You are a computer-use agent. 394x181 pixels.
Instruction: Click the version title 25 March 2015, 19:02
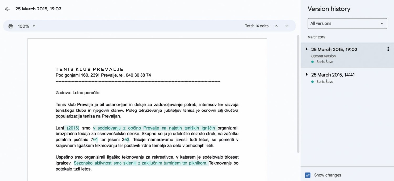click(x=38, y=9)
